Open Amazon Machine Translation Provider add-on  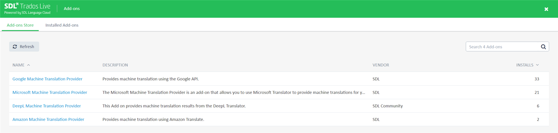tap(48, 119)
